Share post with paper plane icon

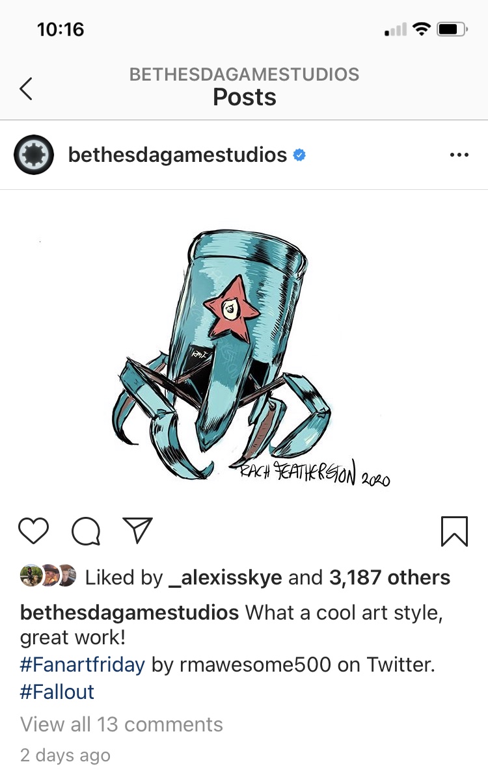(137, 531)
